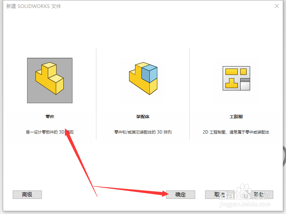This screenshot has height=214, width=286.
Task: Click the 确定 (OK) button
Action: 180,194
